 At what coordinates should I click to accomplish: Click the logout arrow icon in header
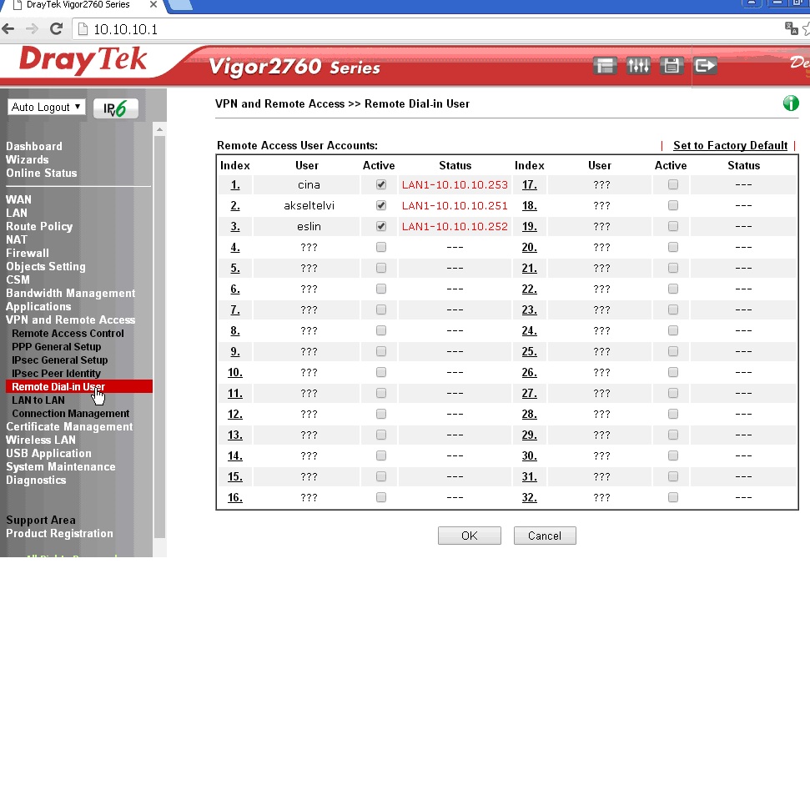(705, 65)
